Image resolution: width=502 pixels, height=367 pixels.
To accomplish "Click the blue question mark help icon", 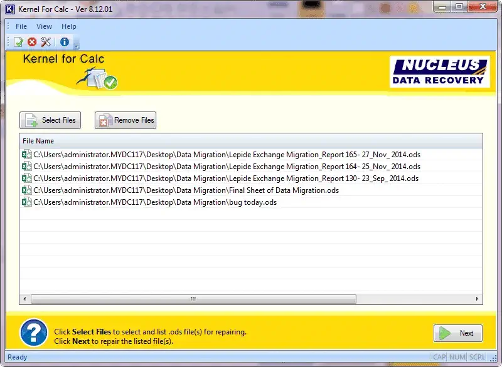I will 34,333.
